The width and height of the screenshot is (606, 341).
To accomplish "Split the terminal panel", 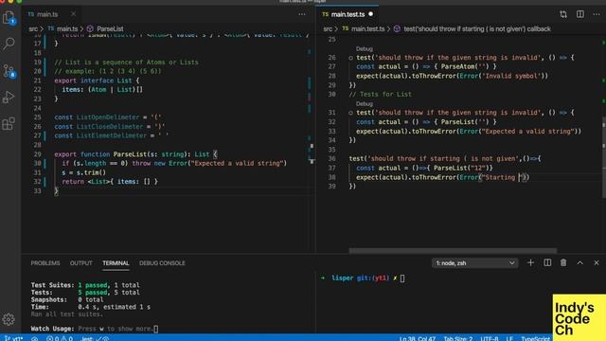I will pos(547,263).
